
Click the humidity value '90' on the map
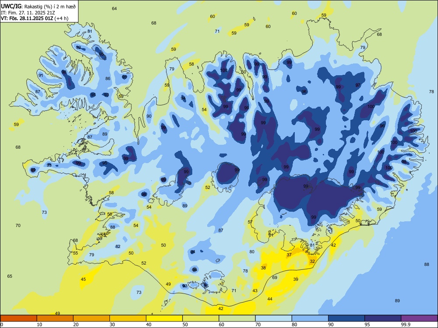[149, 116]
